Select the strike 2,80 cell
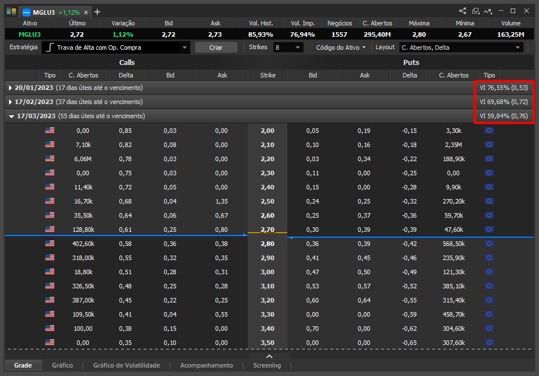The width and height of the screenshot is (539, 376). pyautogui.click(x=268, y=244)
